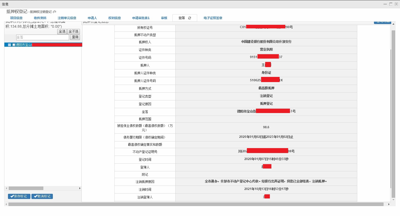Click up arrow of the vertical scrollbar
Image resolution: width=400 pixels, height=216 pixels.
tap(393, 24)
